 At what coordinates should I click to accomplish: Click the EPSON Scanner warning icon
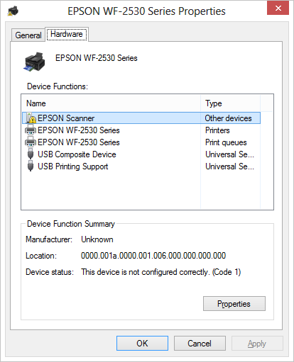pos(31,118)
